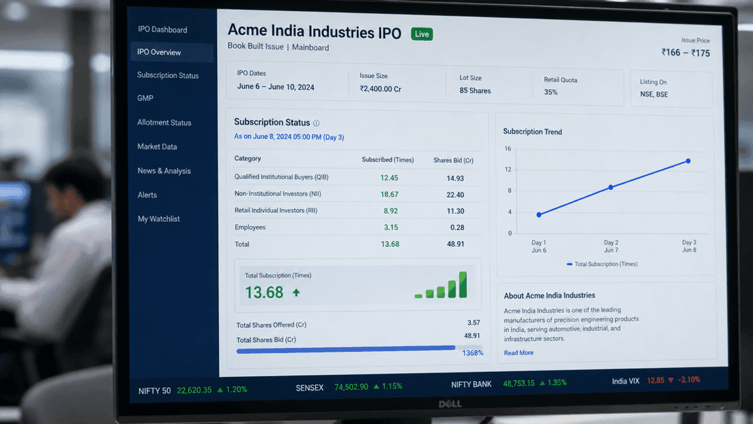Click the NSE, BSE listing value
753x424 pixels.
pyautogui.click(x=654, y=94)
